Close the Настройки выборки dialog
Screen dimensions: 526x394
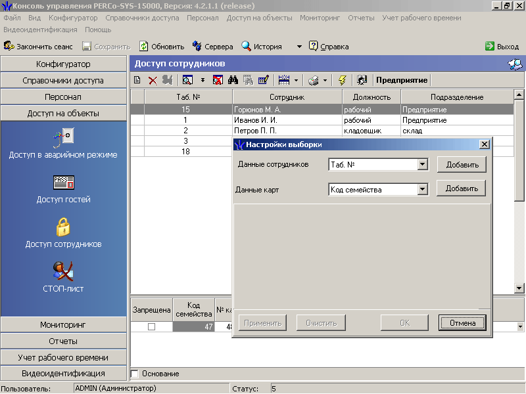click(x=485, y=144)
